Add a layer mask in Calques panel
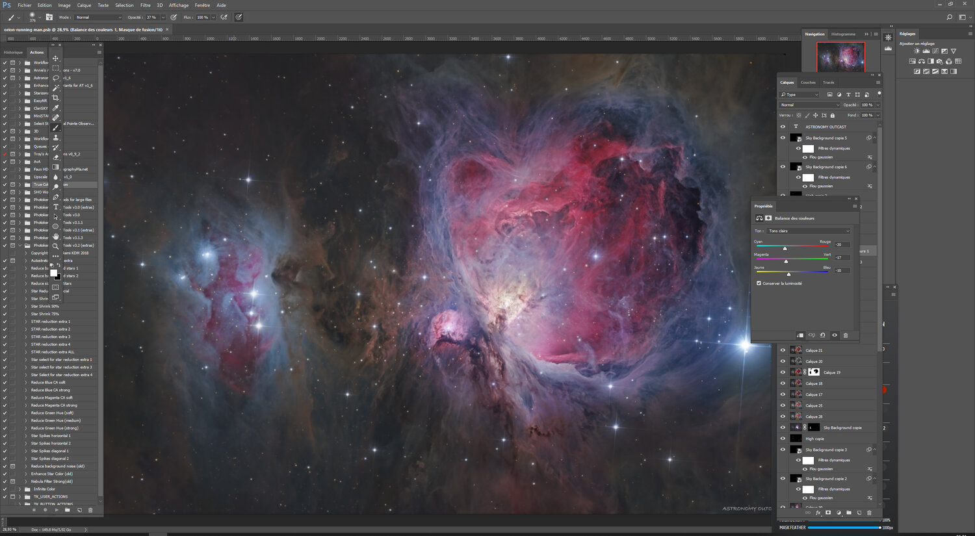Image resolution: width=975 pixels, height=536 pixels. click(828, 513)
